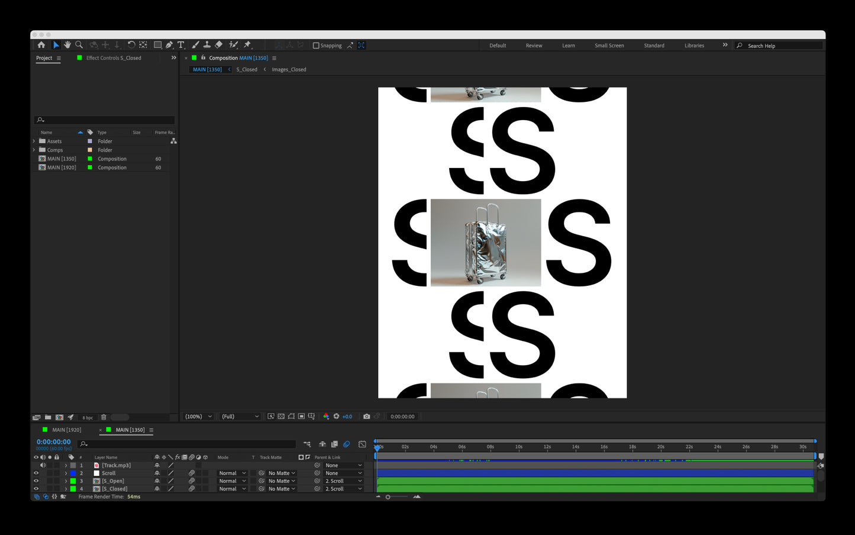Expand Track.mp3 layer properties

[66, 465]
